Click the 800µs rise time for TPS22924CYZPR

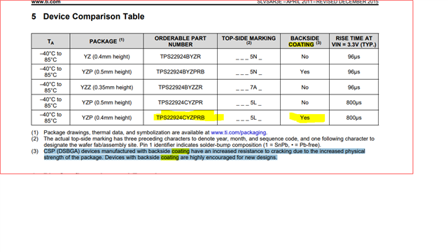point(353,102)
